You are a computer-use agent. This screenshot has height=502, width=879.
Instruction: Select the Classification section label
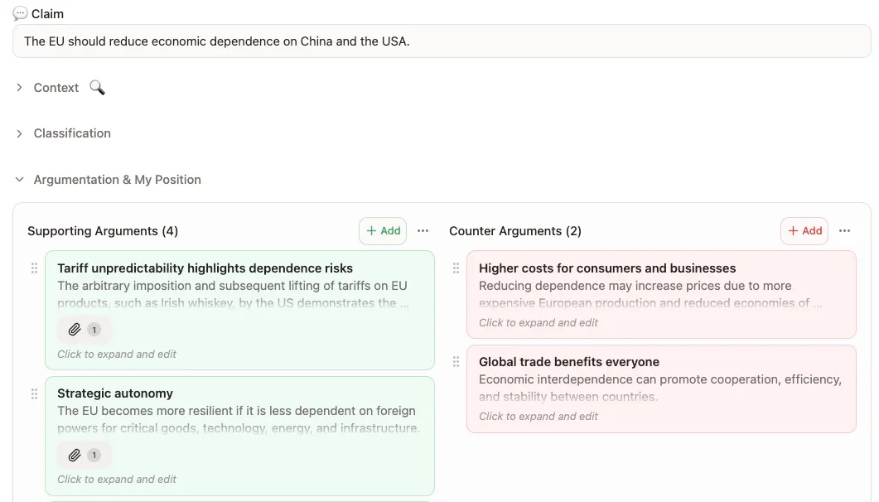[72, 133]
